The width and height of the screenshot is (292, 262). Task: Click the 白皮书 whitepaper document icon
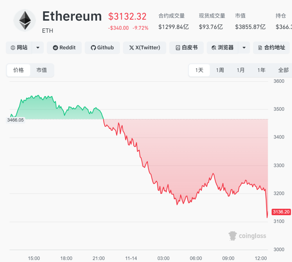178,48
